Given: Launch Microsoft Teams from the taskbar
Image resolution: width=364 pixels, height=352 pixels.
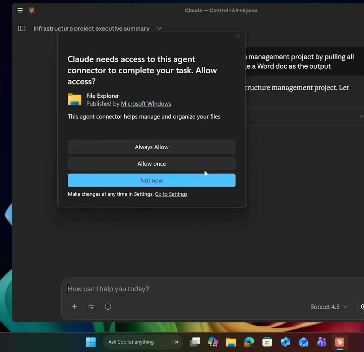Looking at the screenshot, I should 321,342.
